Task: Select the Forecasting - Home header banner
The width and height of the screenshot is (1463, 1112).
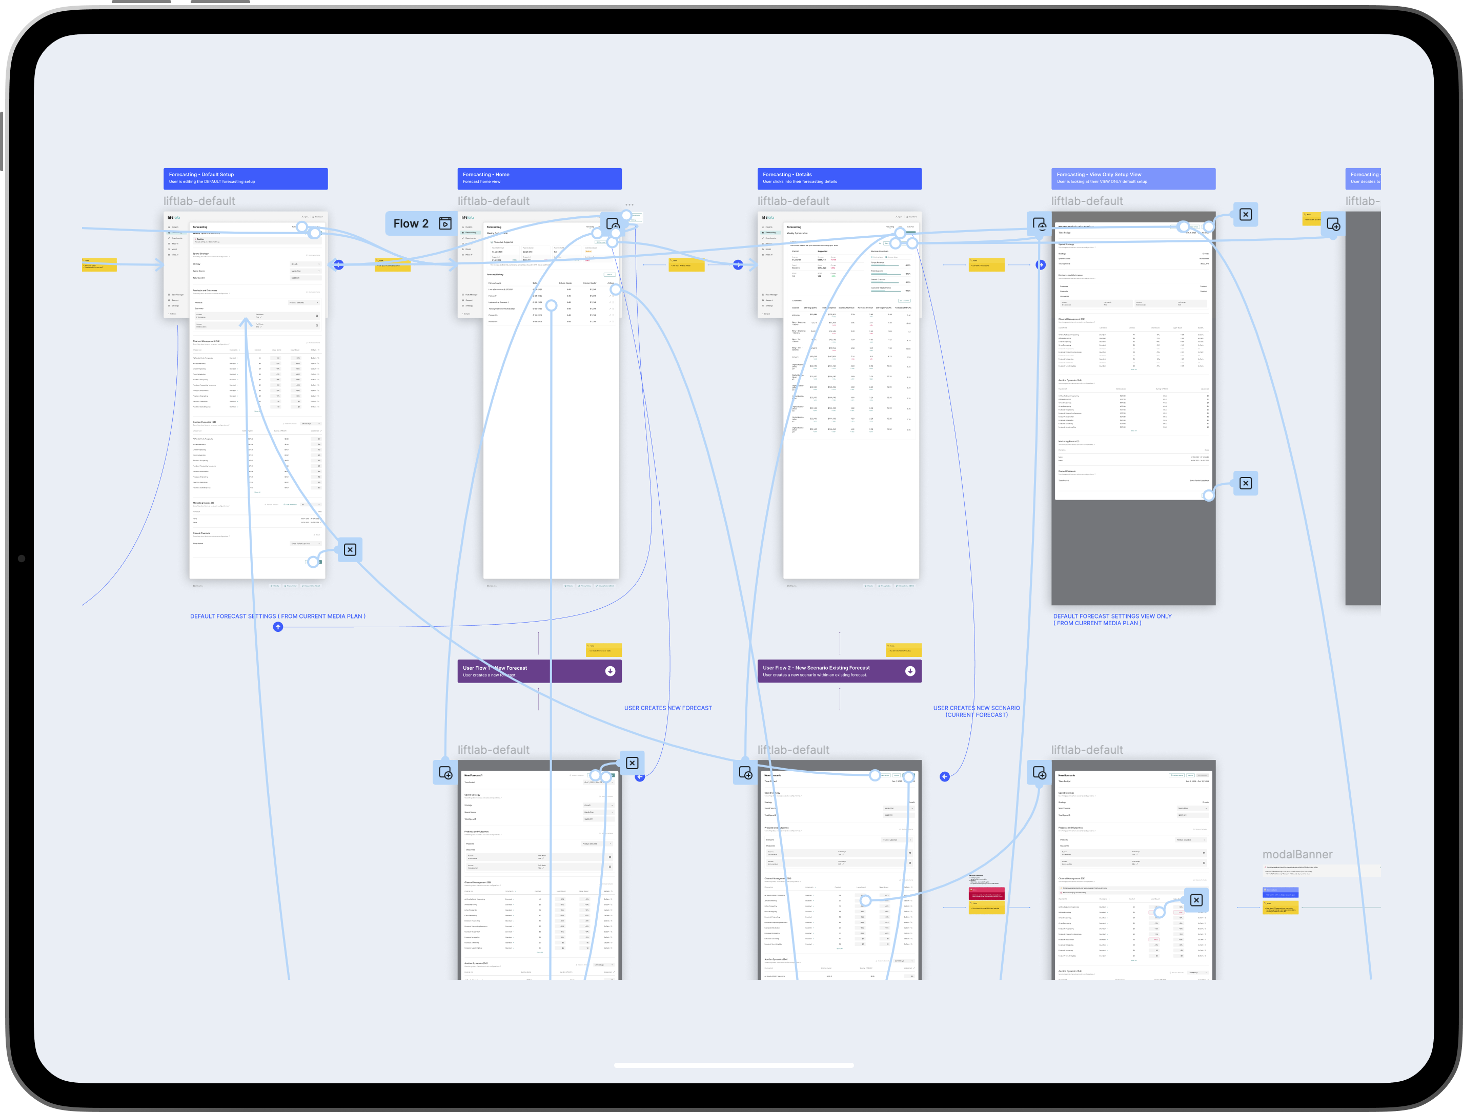Action: click(x=539, y=178)
